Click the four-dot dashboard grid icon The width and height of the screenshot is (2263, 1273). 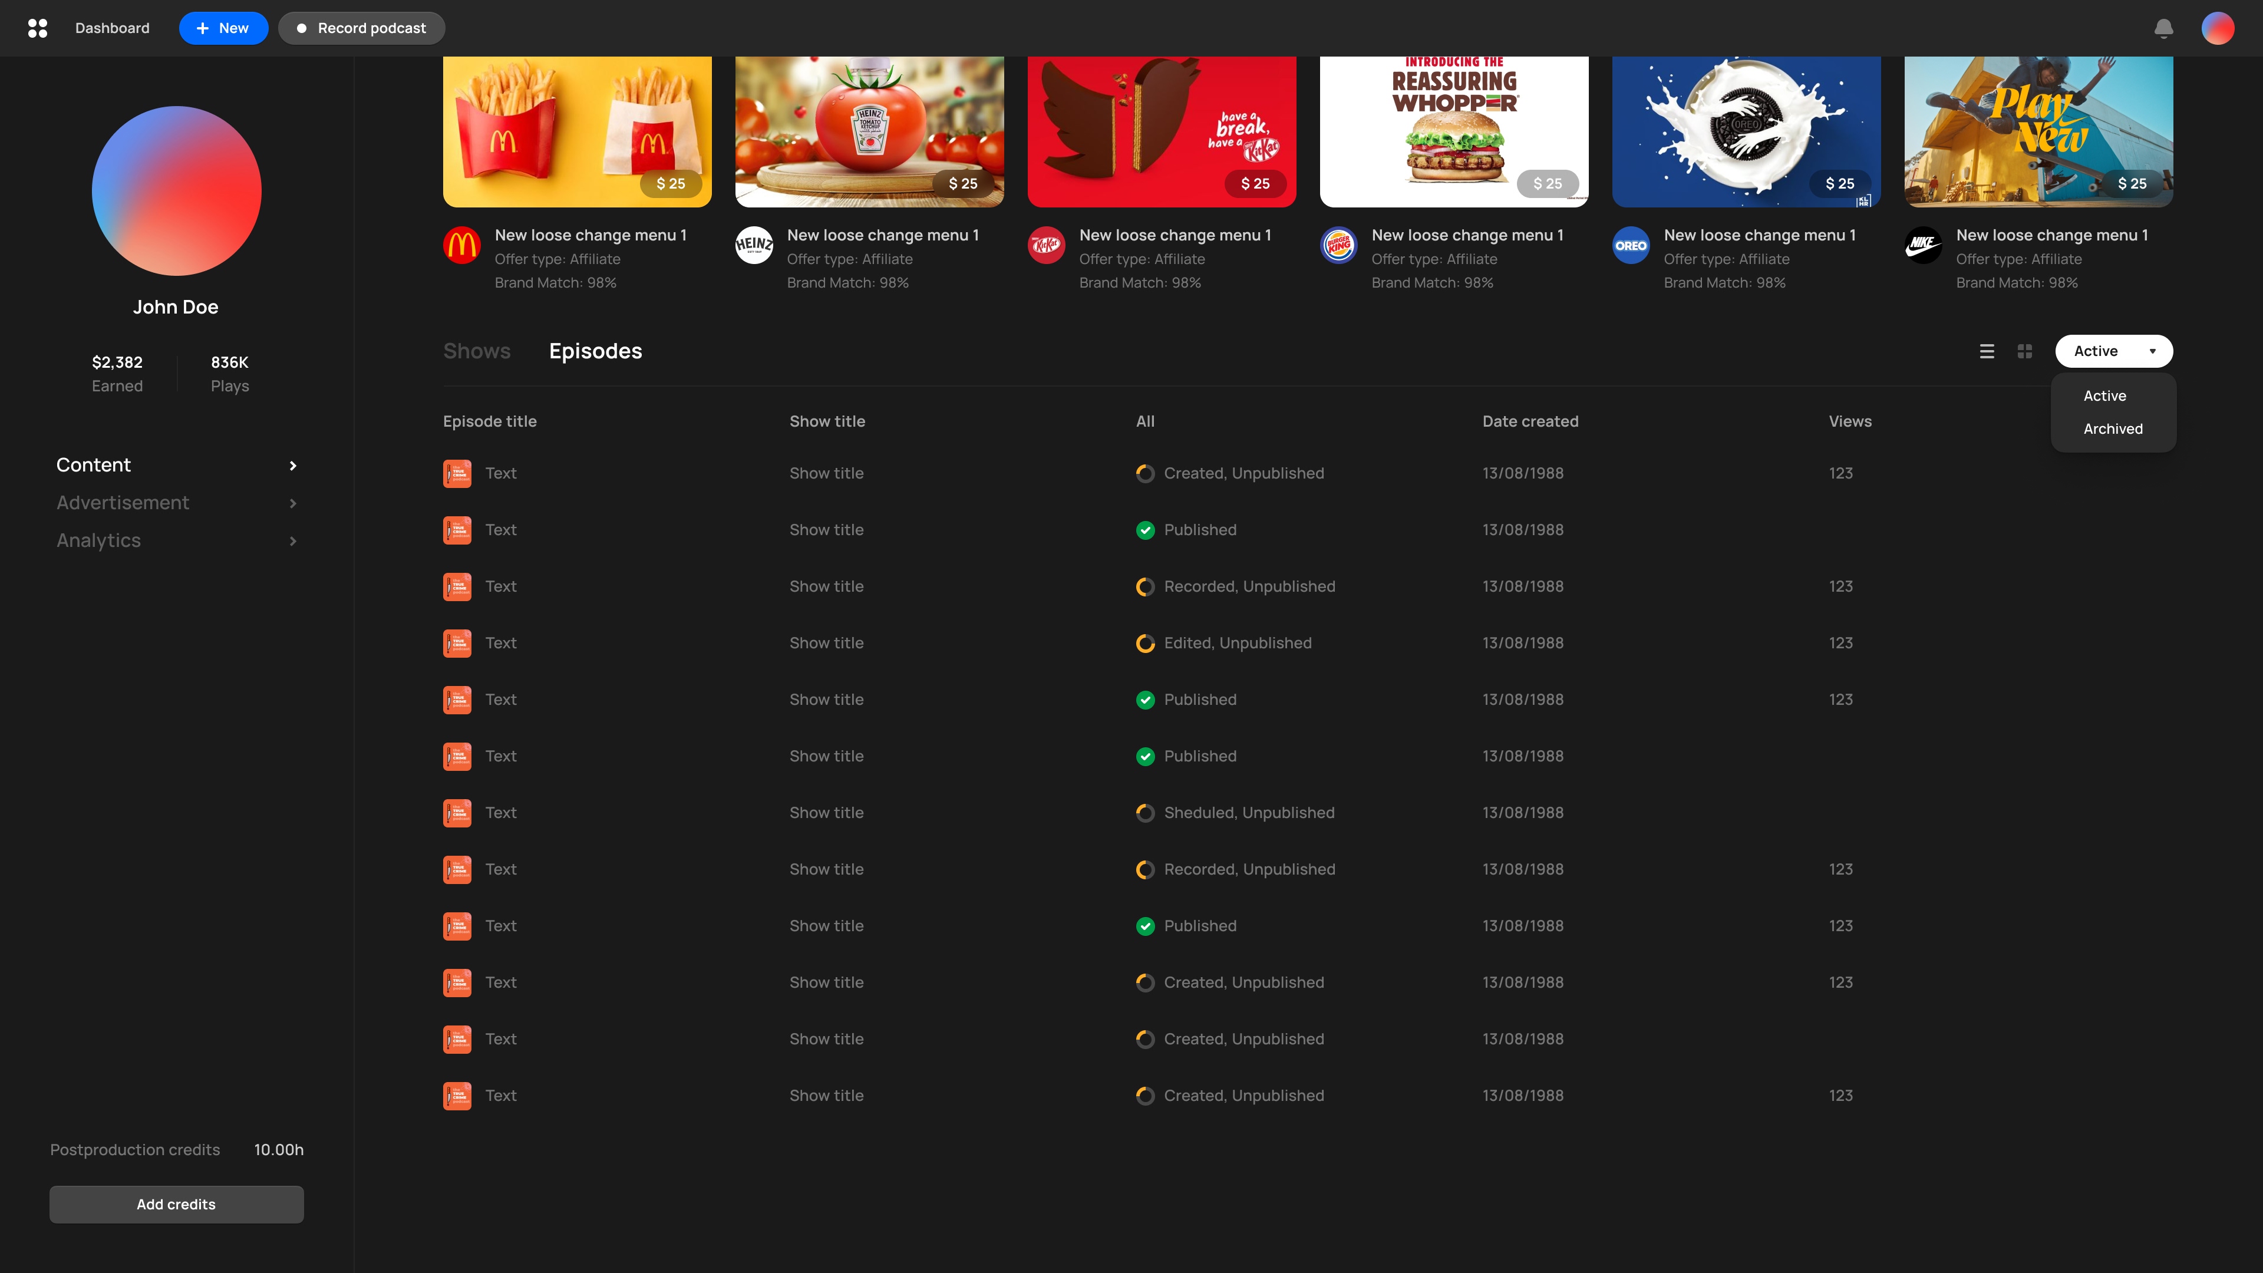(37, 28)
